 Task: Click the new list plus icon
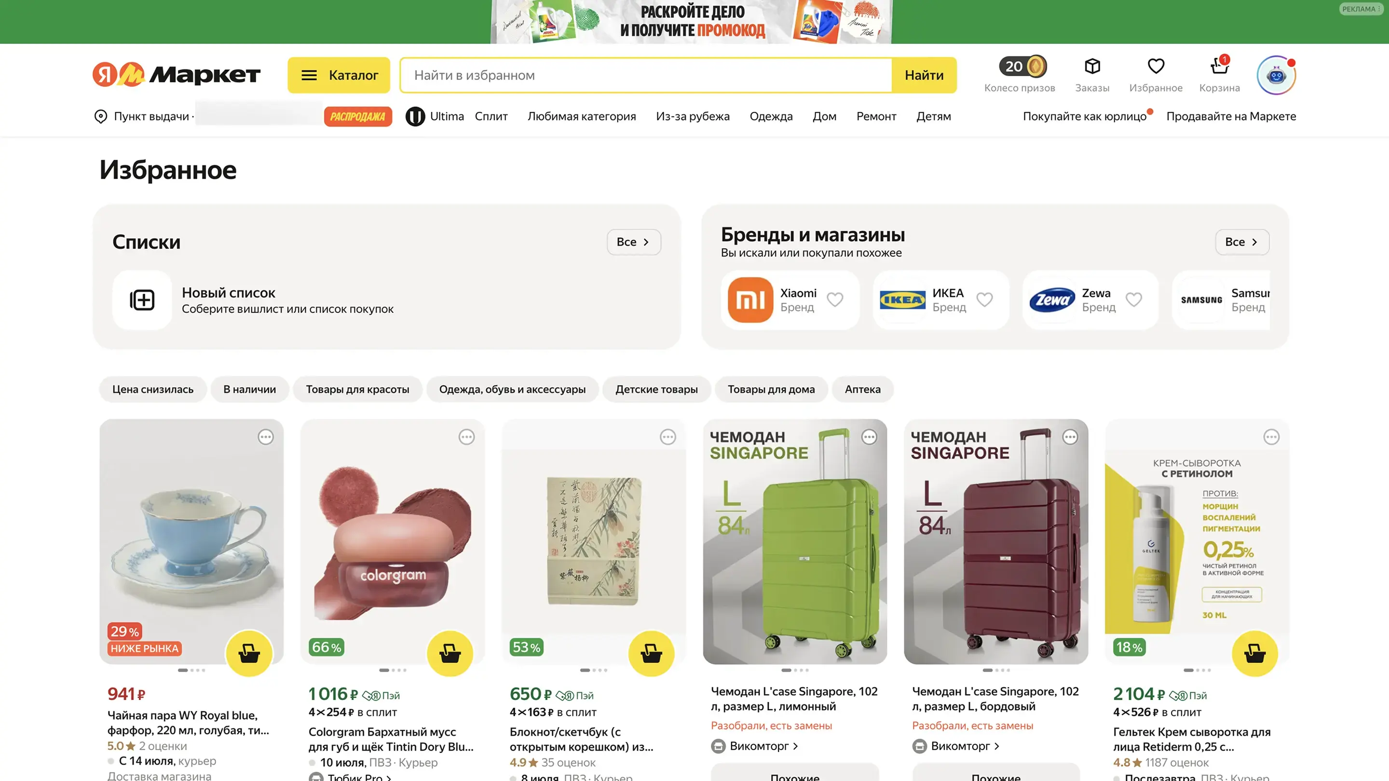tap(142, 300)
